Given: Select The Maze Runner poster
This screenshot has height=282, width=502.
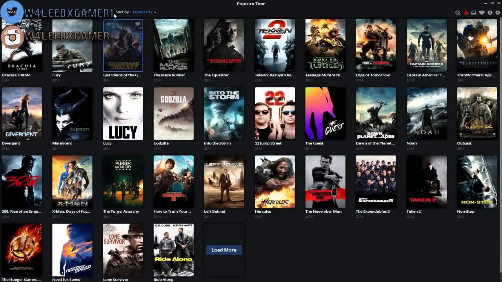Looking at the screenshot, I should [174, 45].
